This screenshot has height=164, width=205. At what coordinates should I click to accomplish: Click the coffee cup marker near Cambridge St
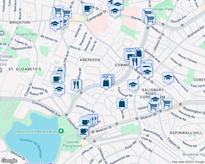tap(87, 8)
